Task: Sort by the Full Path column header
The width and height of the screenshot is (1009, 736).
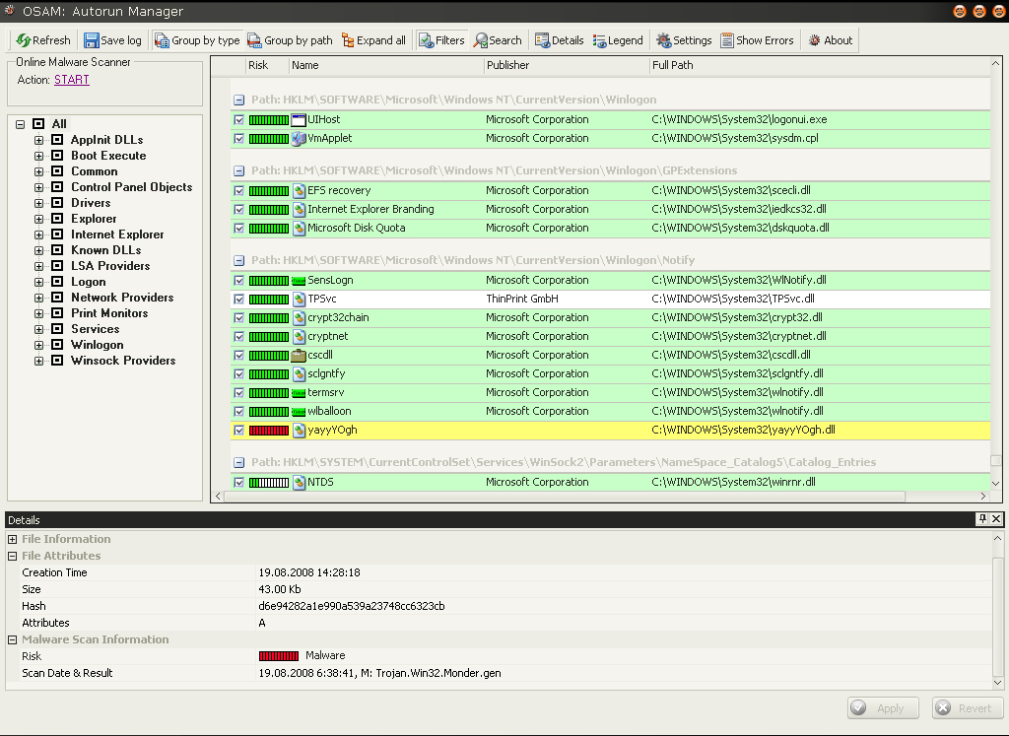Action: [x=820, y=65]
